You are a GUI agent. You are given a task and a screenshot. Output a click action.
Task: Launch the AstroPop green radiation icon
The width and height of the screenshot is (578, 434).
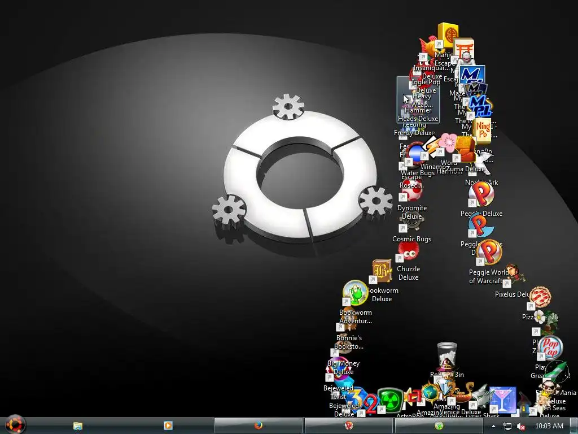coord(390,400)
